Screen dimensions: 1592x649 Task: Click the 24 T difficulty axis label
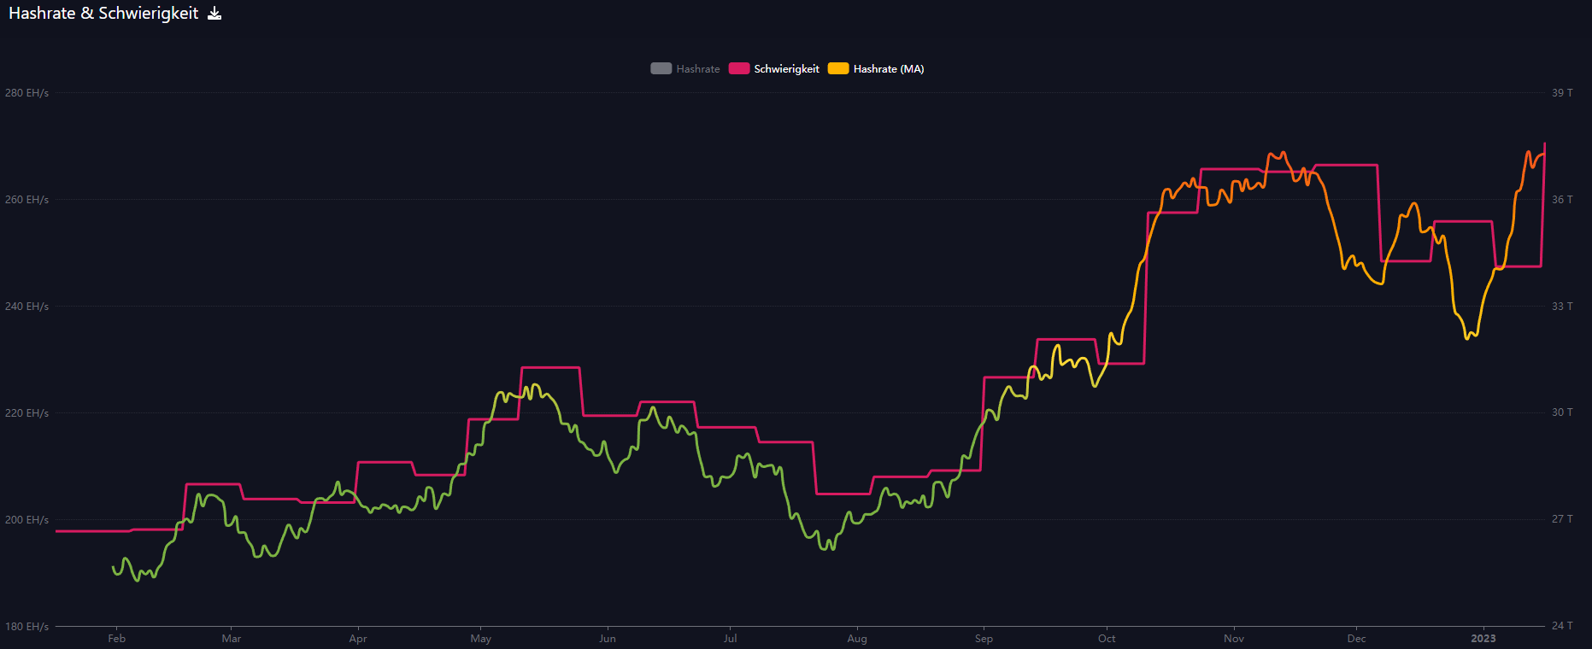tap(1562, 626)
